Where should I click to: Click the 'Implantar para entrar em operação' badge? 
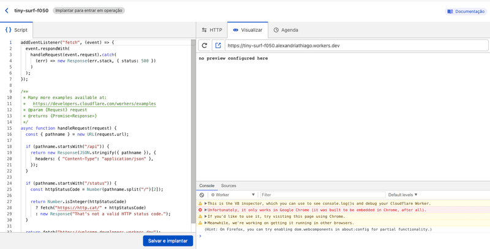(x=89, y=10)
